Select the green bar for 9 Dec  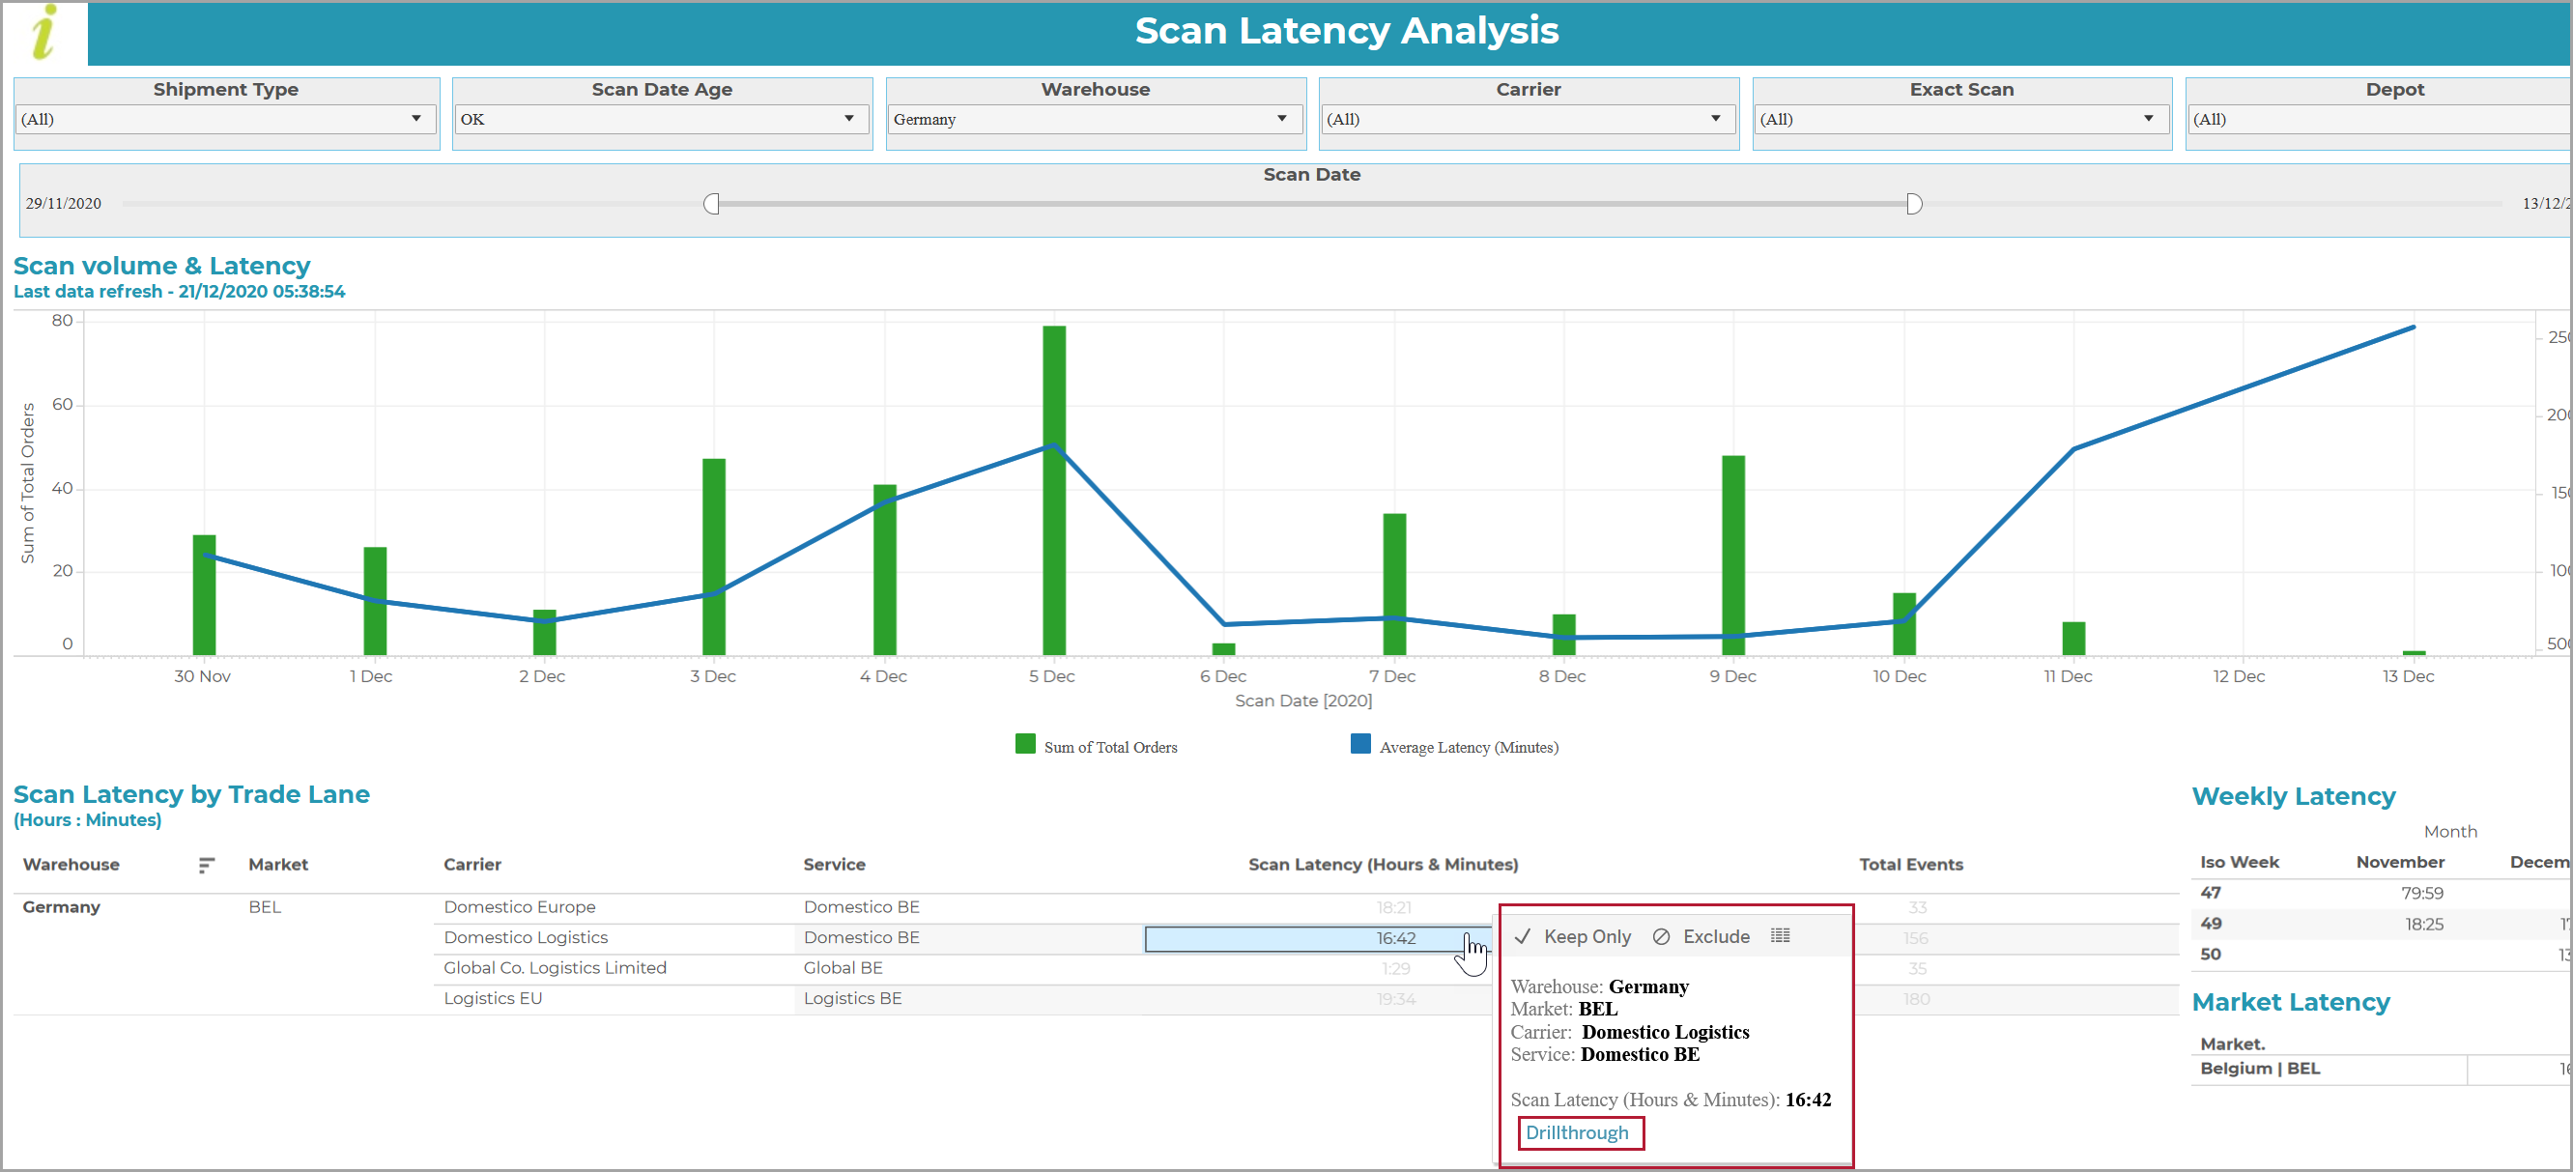tap(1733, 556)
